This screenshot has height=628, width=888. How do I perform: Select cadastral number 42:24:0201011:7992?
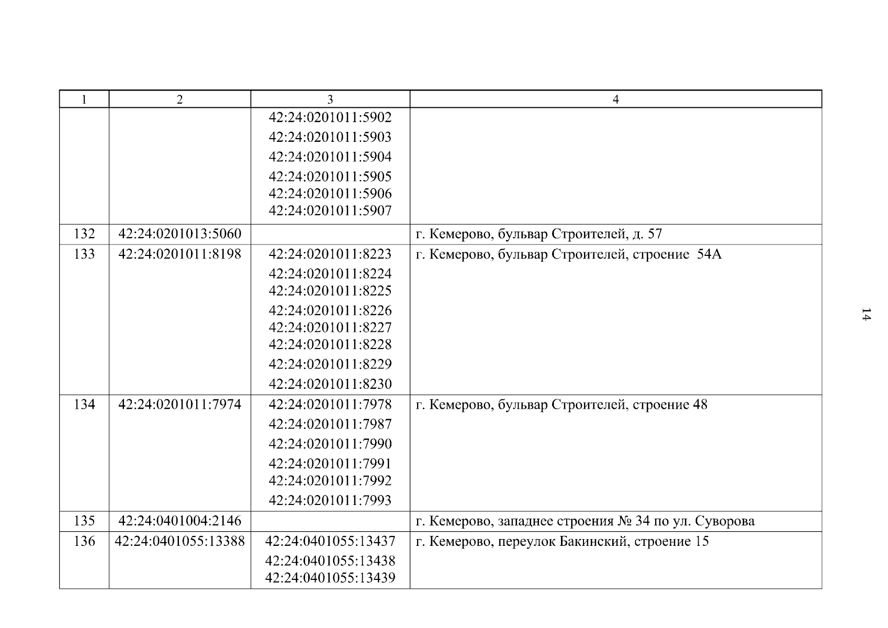click(330, 481)
